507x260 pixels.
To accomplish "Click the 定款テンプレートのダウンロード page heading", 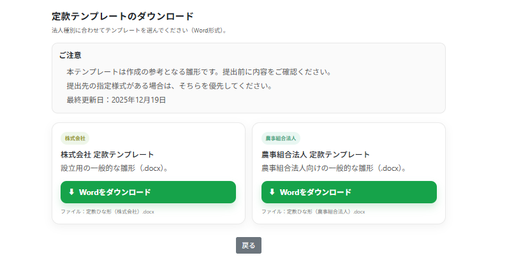I will tap(122, 16).
